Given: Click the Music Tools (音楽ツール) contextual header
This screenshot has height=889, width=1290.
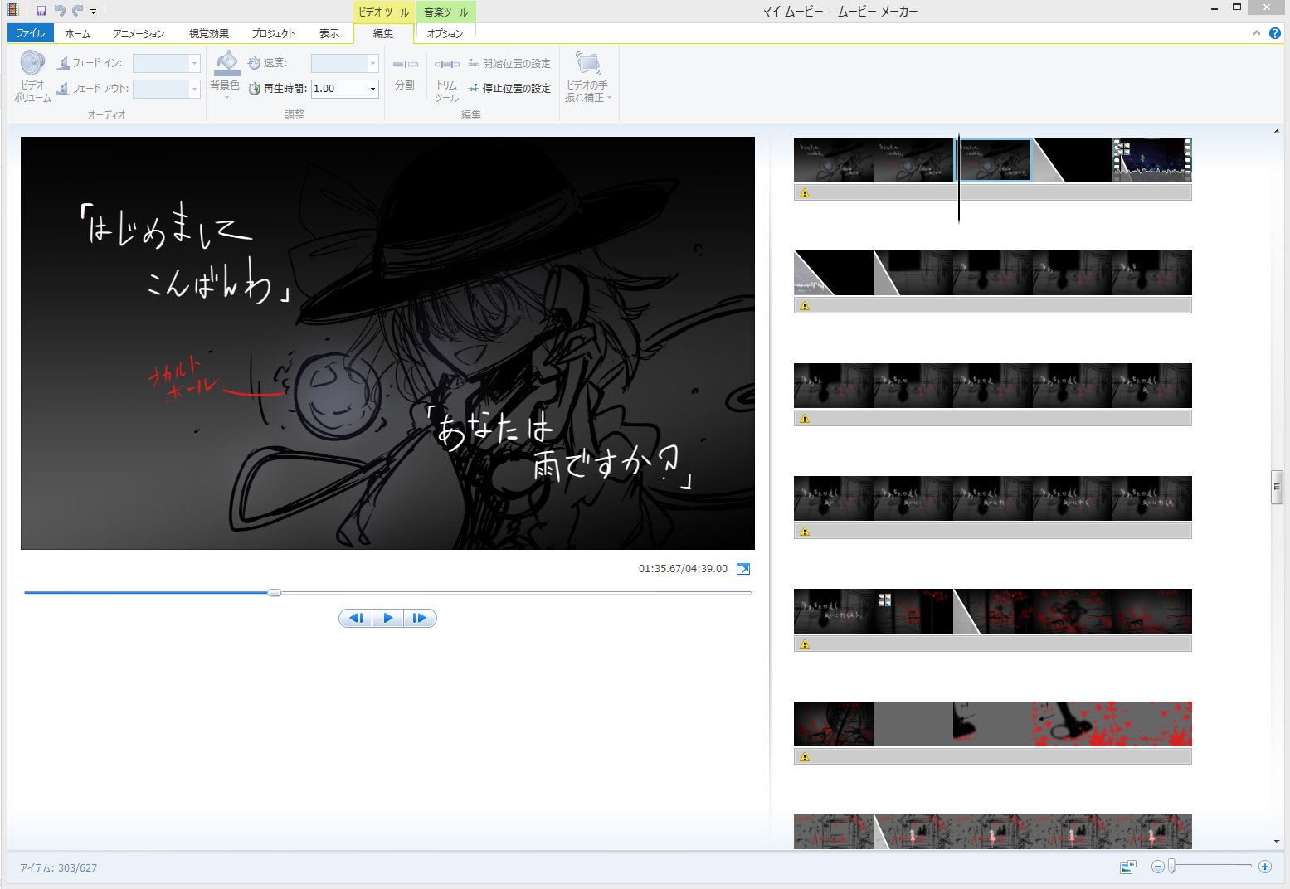Looking at the screenshot, I should 445,12.
